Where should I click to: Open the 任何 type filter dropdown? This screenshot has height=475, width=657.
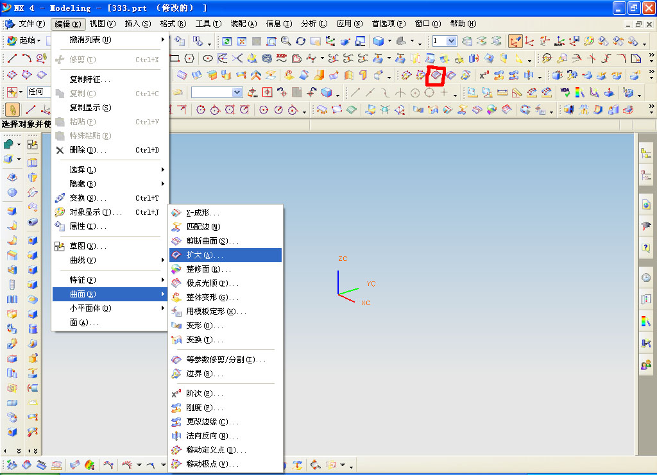(39, 92)
